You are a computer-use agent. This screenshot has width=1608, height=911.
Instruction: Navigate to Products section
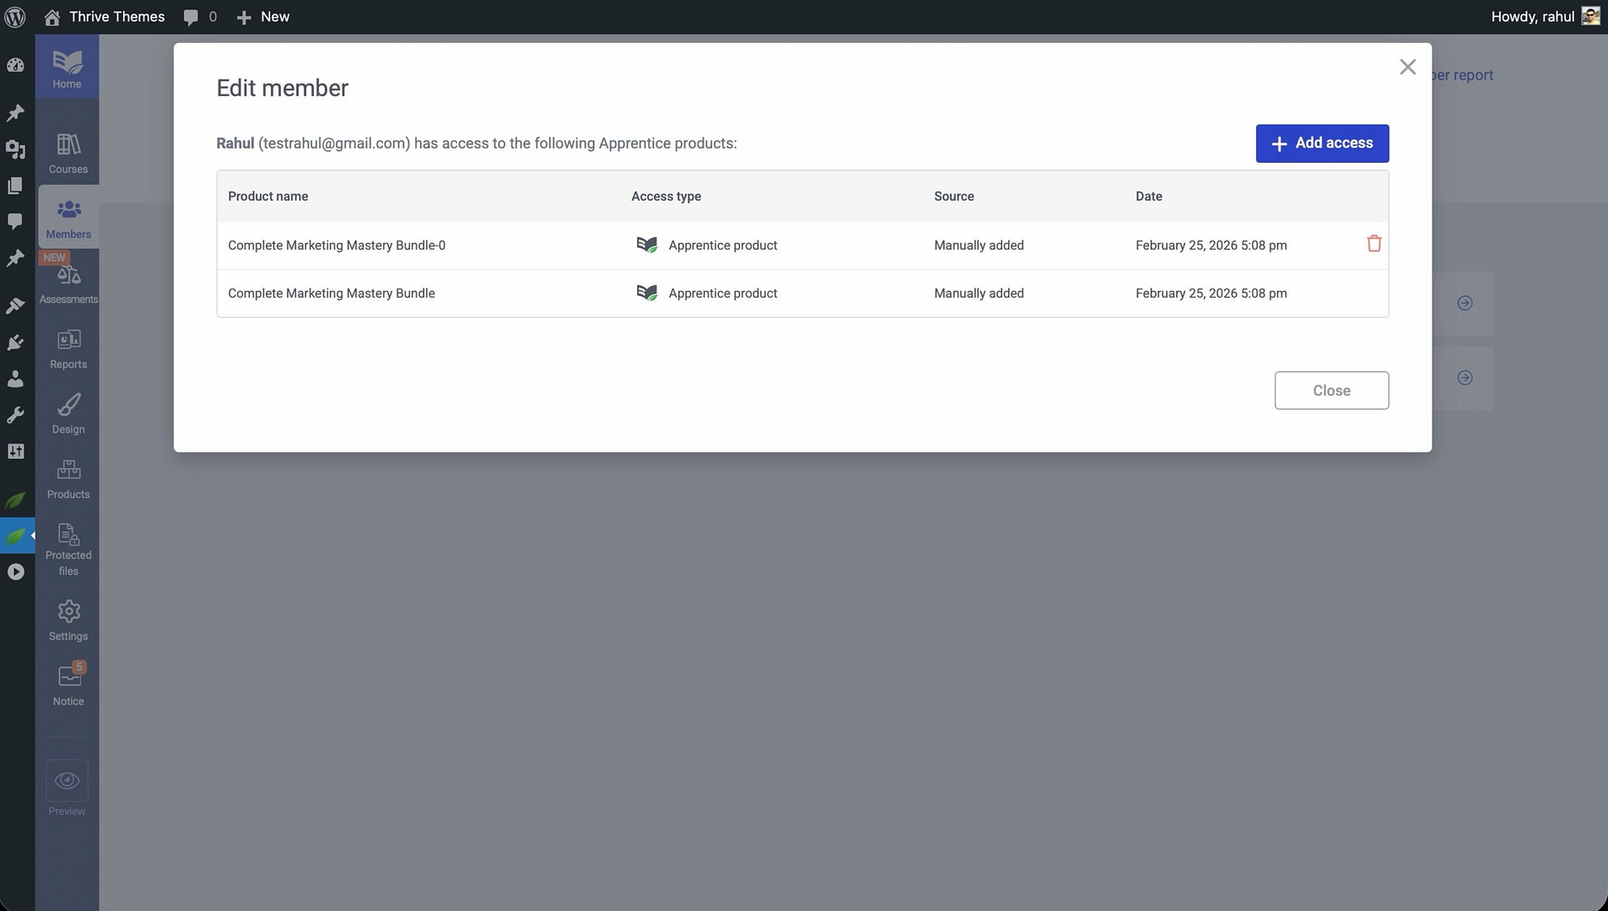click(68, 479)
